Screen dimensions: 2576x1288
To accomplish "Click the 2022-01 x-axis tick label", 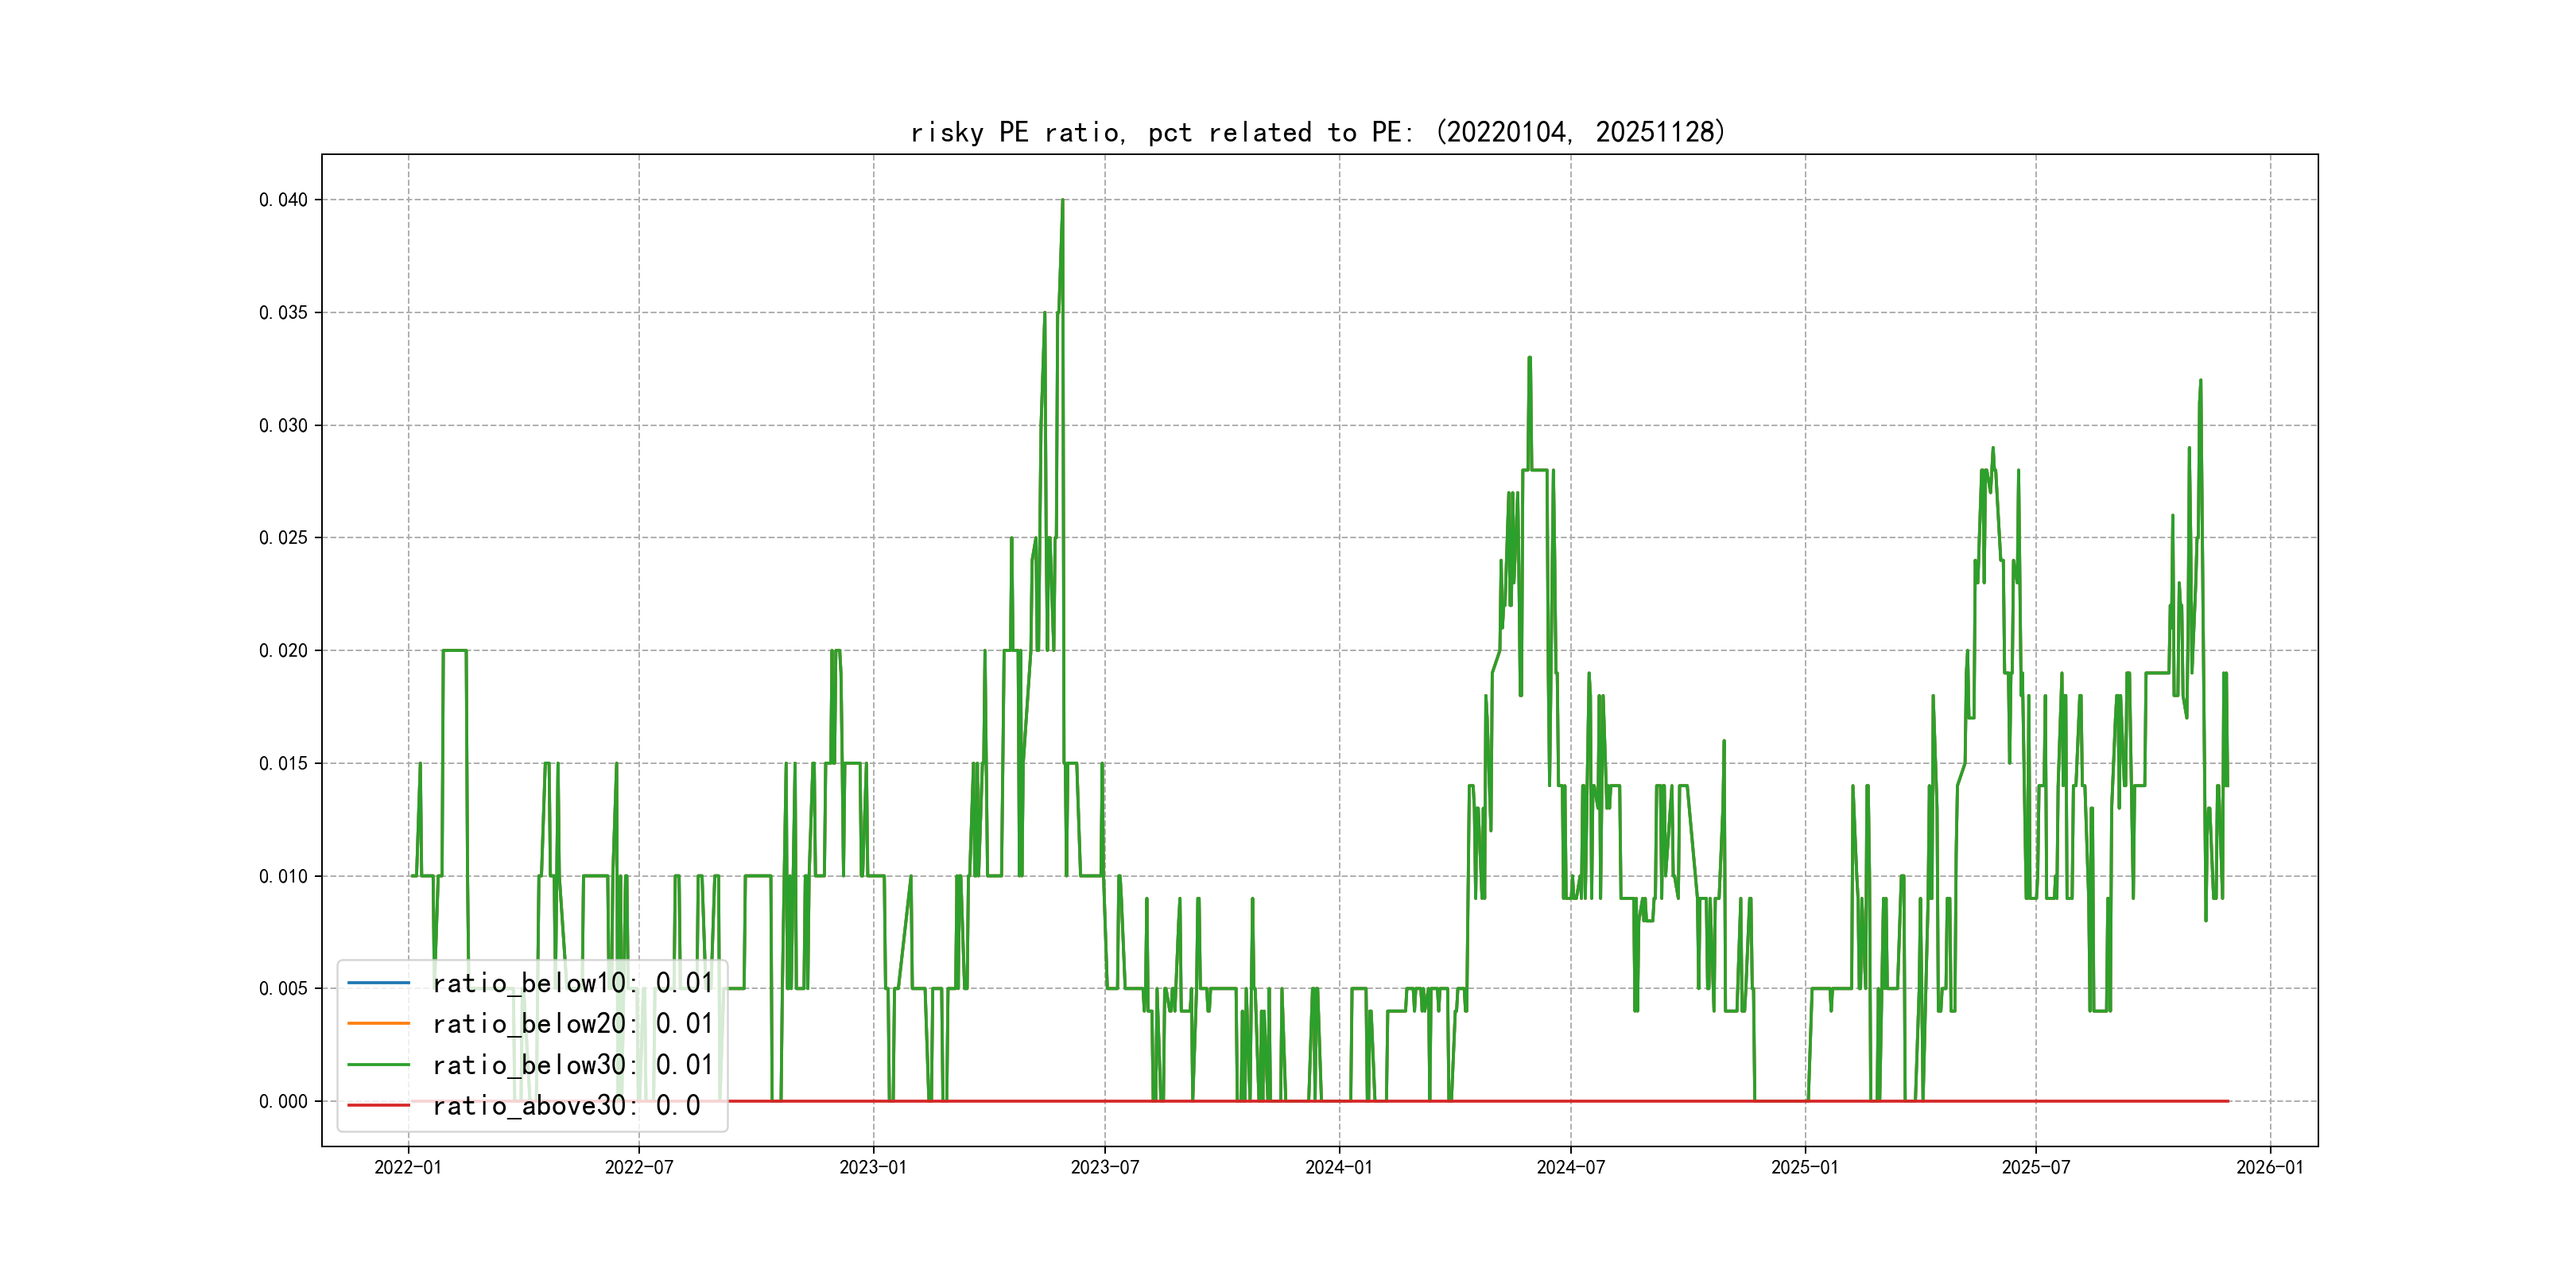I will pyautogui.click(x=408, y=1167).
